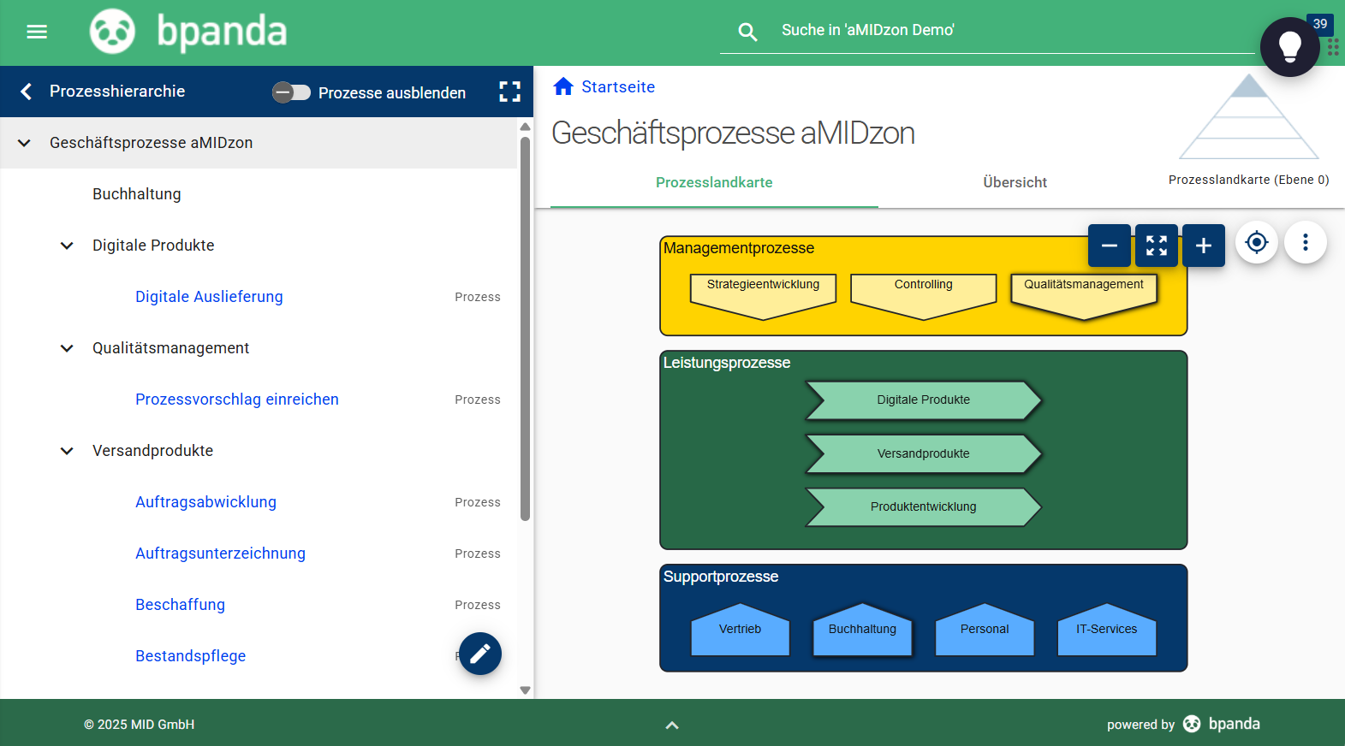Open the hamburger main menu
The image size is (1345, 746).
(37, 32)
